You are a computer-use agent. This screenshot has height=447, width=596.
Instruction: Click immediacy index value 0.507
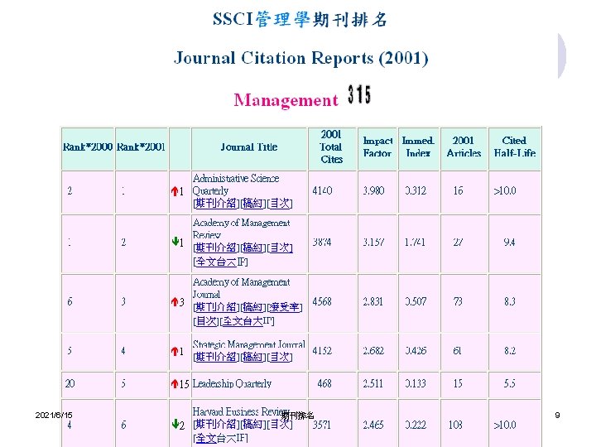[x=416, y=302]
